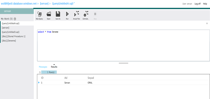Click the Save As floppy disk icon

pos(58,14)
